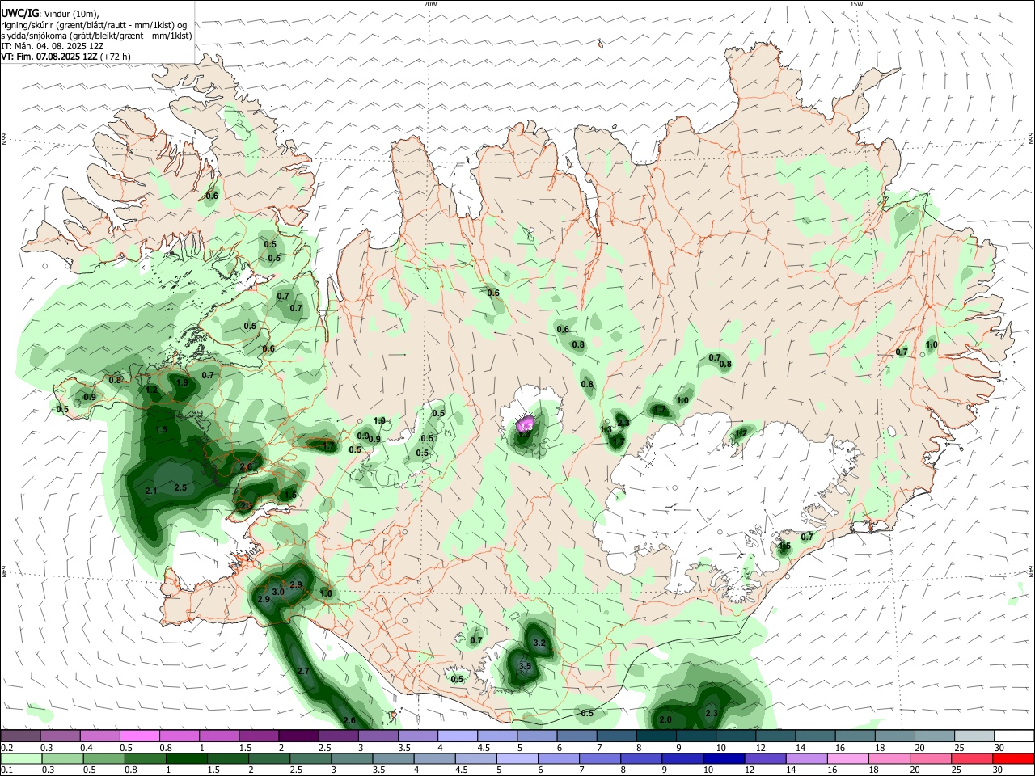Screen dimensions: 1035x776
Task: Click the 1.2 value next to 1.9
Action: [x=152, y=390]
